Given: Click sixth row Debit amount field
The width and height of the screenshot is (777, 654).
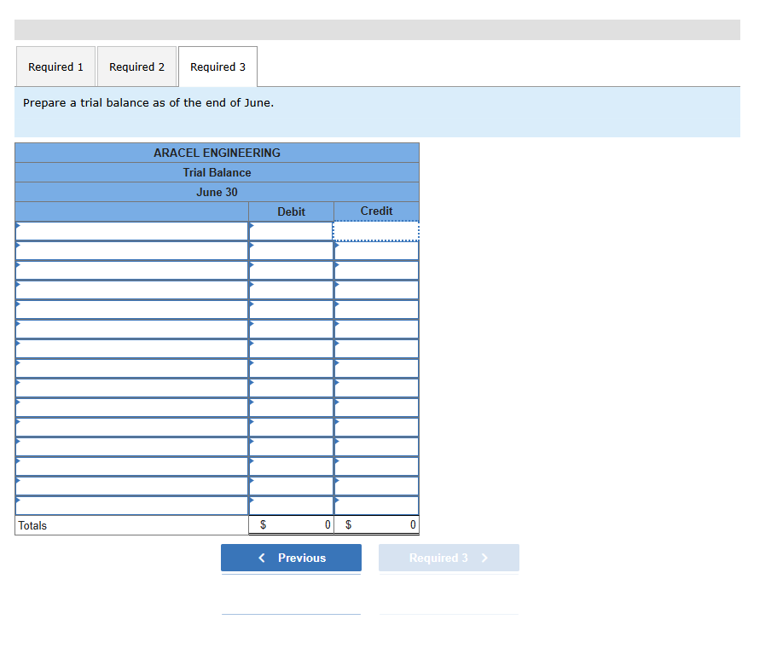Looking at the screenshot, I should [291, 329].
